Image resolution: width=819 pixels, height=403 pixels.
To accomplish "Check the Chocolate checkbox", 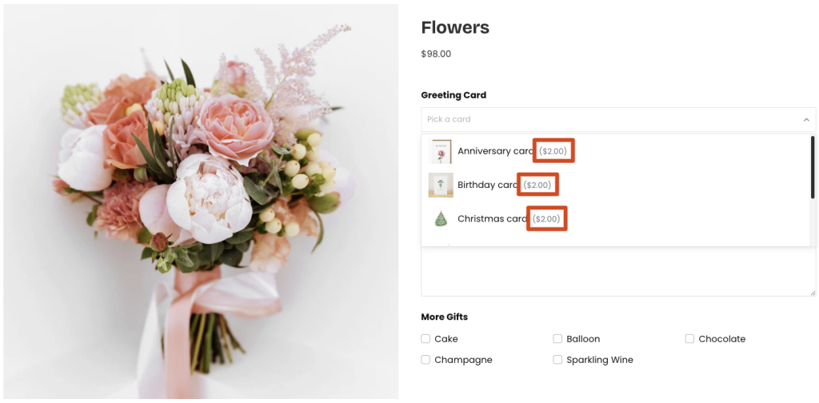I will coord(689,339).
